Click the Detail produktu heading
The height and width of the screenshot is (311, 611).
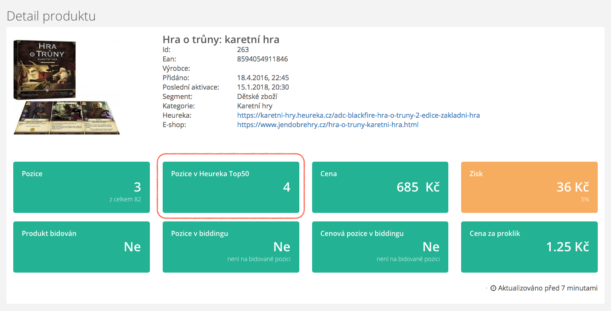[x=51, y=16]
